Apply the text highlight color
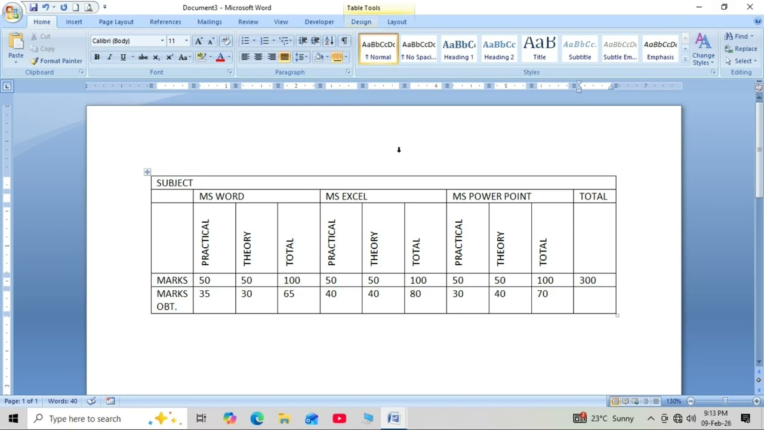 coord(202,57)
